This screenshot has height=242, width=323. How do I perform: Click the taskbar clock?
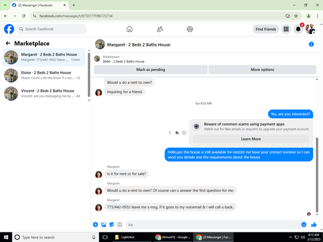click(314, 237)
